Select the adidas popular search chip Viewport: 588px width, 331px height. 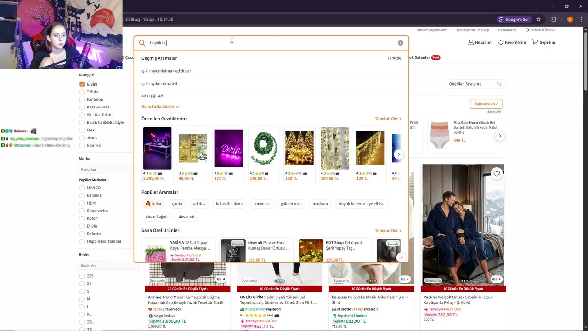199,204
